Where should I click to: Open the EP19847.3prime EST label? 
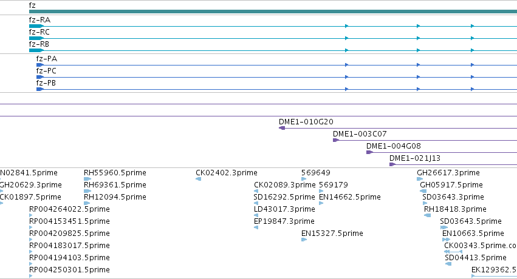(284, 222)
